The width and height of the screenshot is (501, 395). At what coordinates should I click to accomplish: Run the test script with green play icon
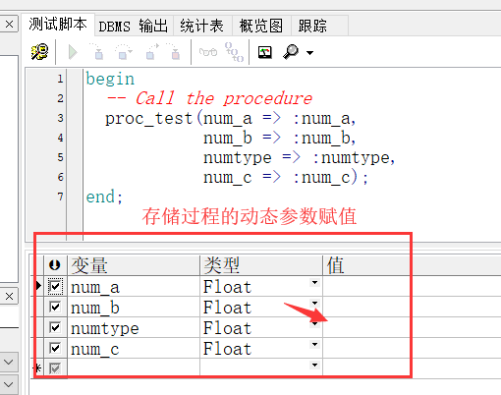73,52
